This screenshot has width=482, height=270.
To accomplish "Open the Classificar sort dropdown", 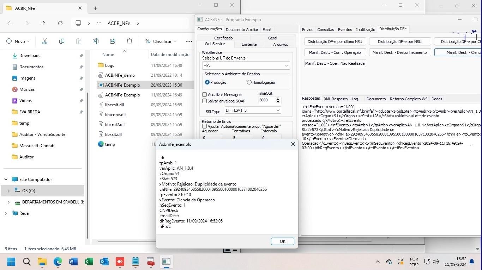I will pyautogui.click(x=161, y=41).
